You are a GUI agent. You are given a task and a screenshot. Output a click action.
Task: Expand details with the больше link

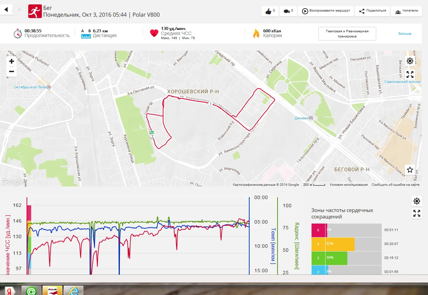(x=405, y=34)
